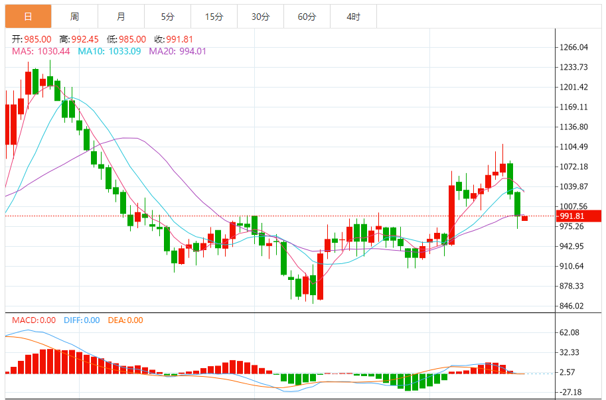
Task: Open the 30分 timeframe tab
Action: [x=260, y=16]
